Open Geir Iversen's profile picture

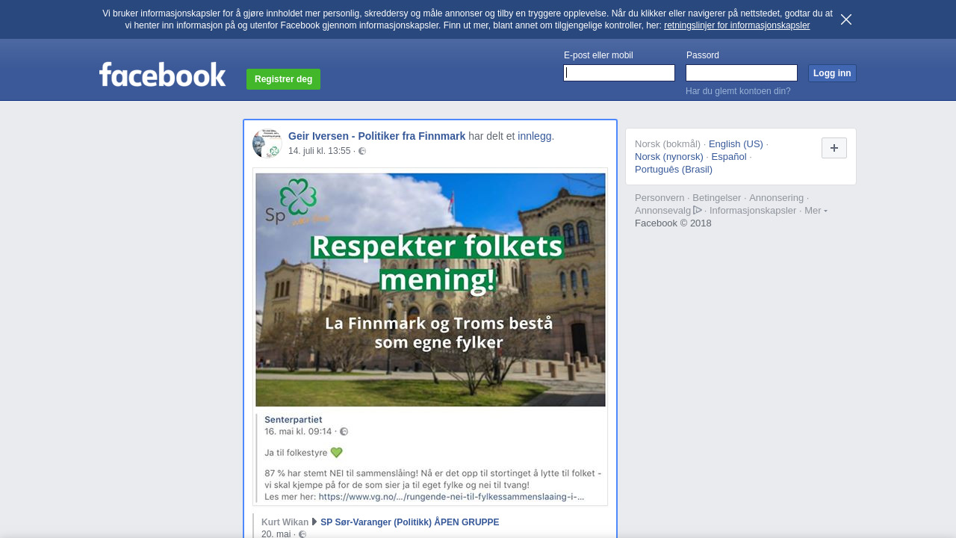coord(267,143)
